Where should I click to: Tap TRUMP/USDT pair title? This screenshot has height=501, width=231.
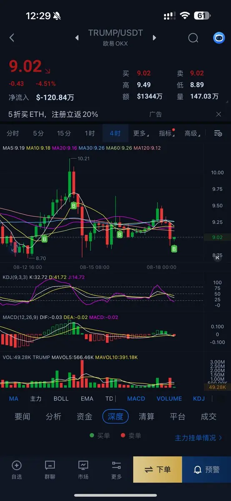[115, 33]
